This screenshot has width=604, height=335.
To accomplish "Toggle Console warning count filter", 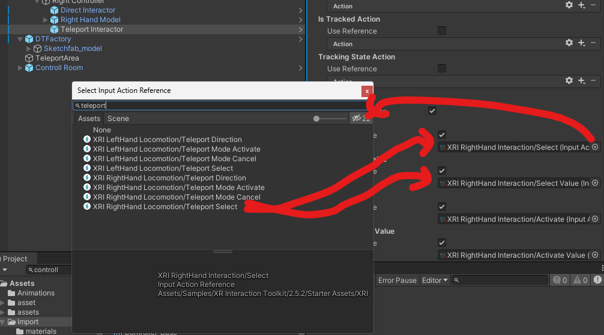I will point(581,280).
